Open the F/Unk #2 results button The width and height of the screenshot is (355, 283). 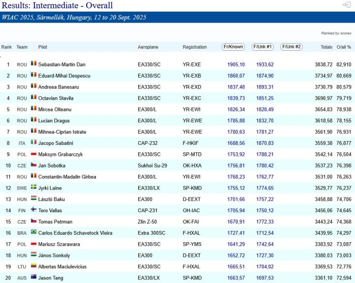coord(291,47)
